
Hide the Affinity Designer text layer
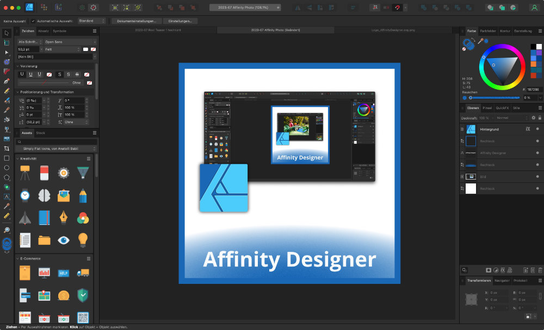pos(537,153)
